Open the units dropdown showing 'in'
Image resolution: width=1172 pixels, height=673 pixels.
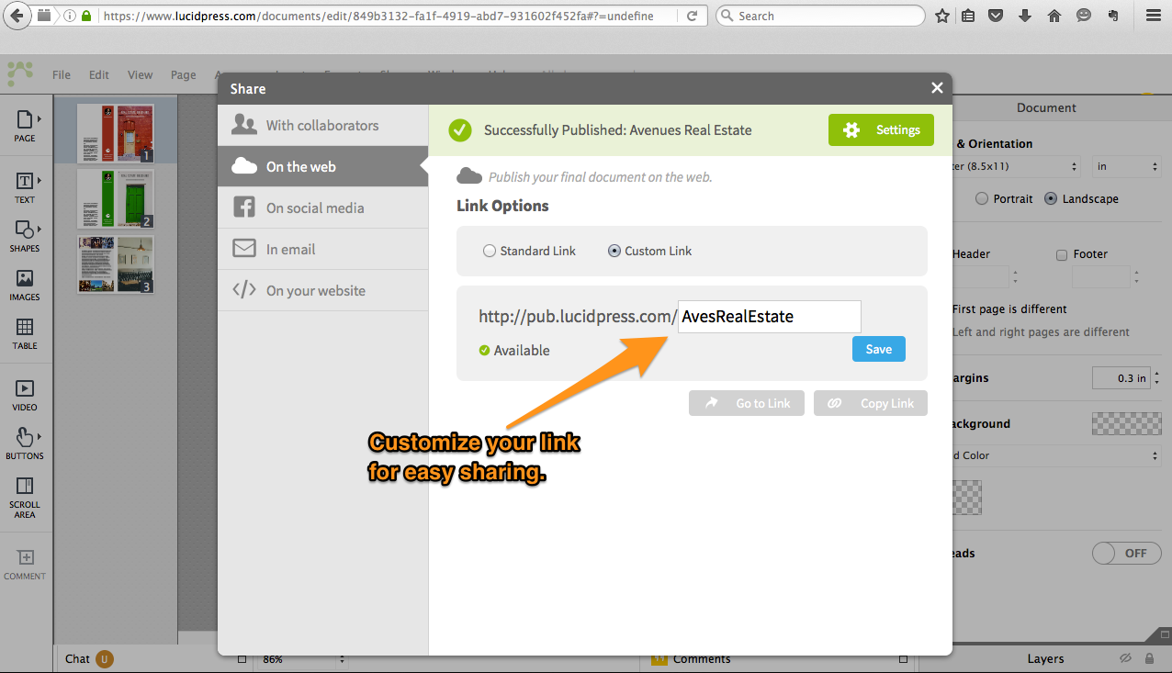[x=1127, y=167]
